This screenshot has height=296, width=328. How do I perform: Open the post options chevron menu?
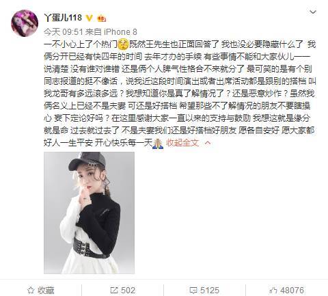tap(313, 12)
